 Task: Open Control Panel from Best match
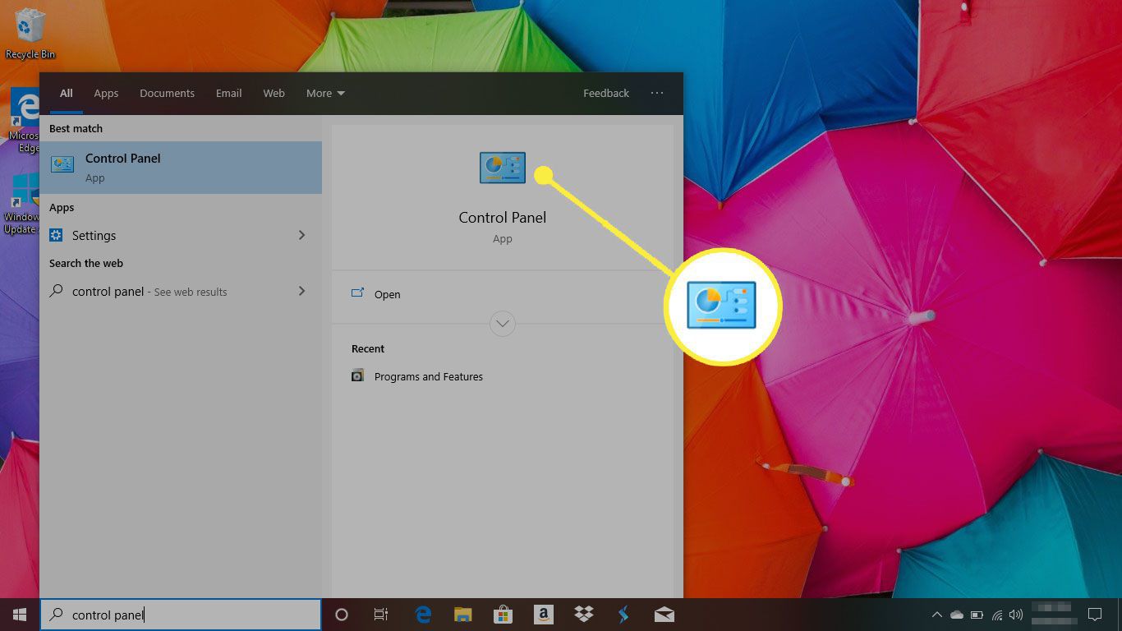181,167
